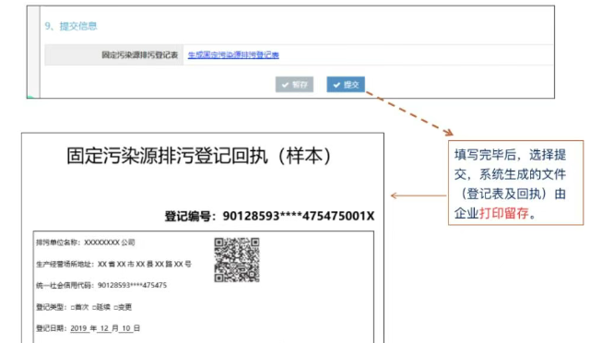The width and height of the screenshot is (613, 343).
Task: Check the 首次 registration type box
Action: (73, 307)
